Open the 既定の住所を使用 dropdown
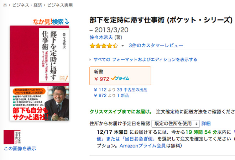The image size is (235, 160). 176,124
